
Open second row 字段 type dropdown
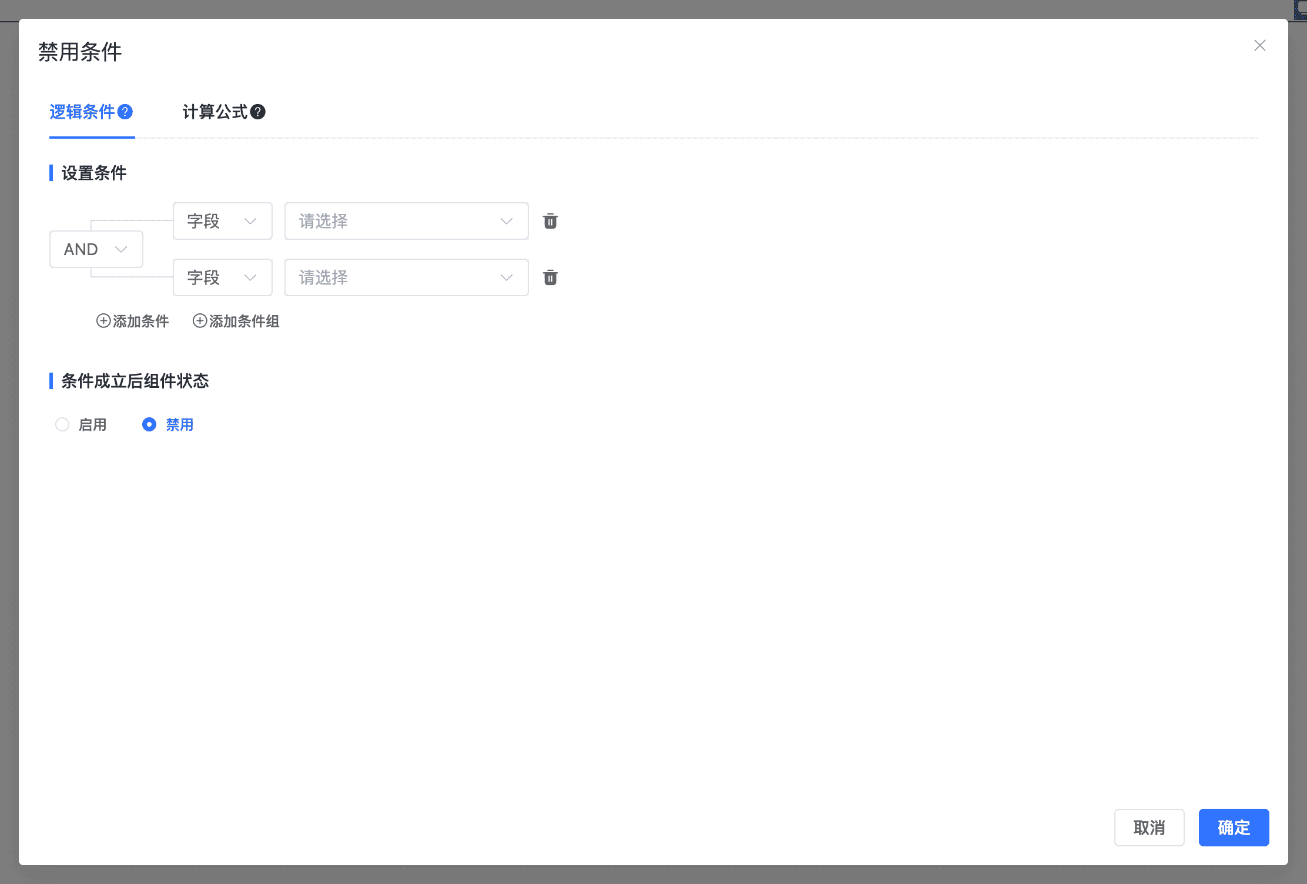(222, 277)
